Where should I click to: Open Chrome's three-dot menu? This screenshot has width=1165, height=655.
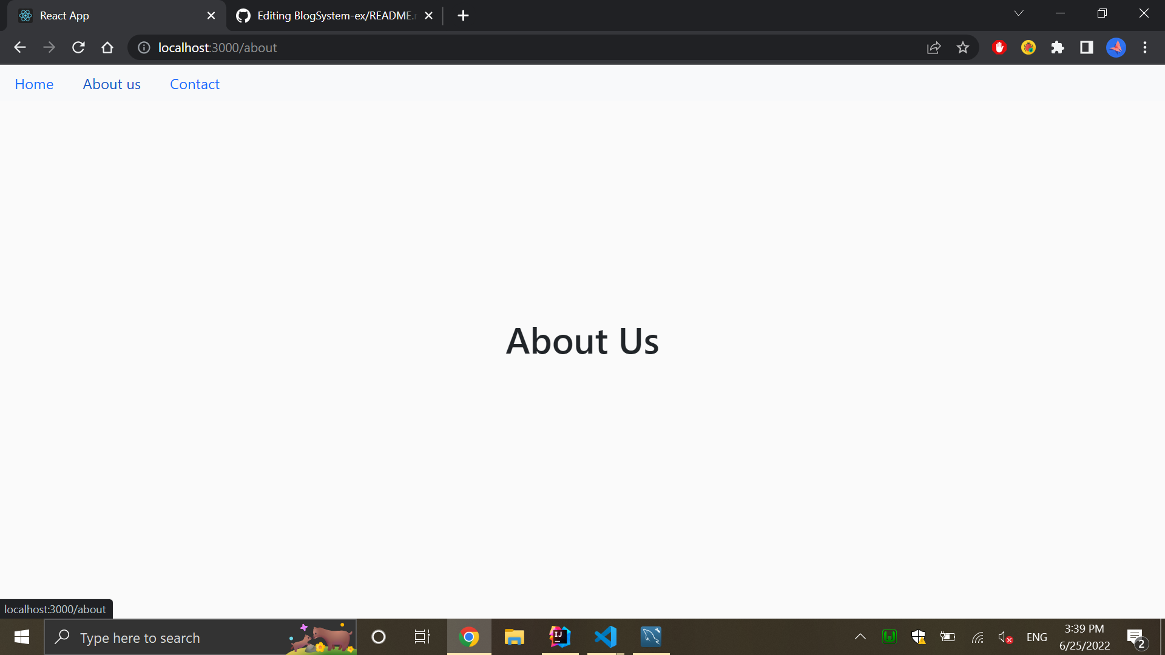1145,47
